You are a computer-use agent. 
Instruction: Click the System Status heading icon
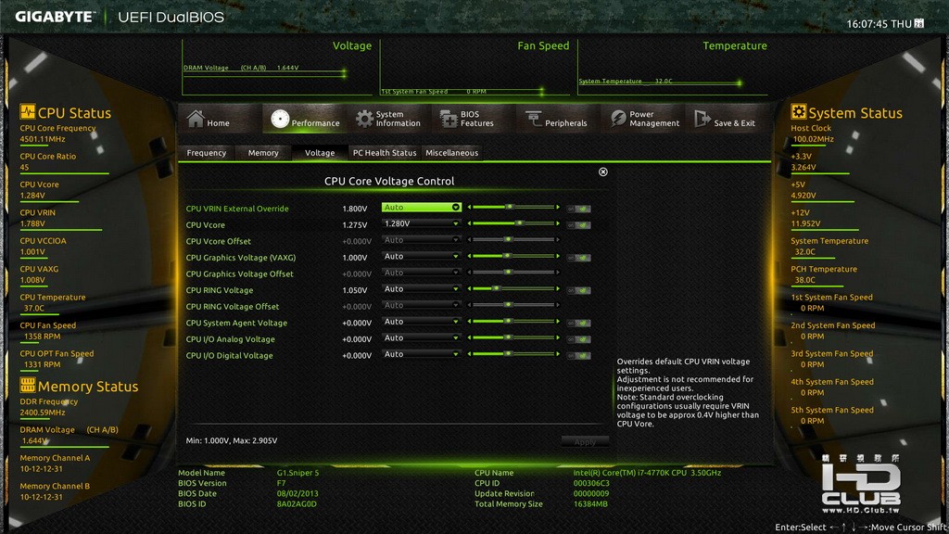tap(798, 112)
